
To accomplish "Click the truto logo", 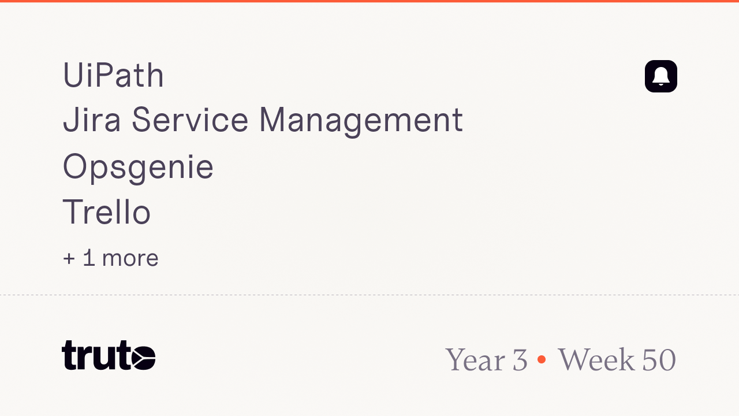I will coord(108,355).
